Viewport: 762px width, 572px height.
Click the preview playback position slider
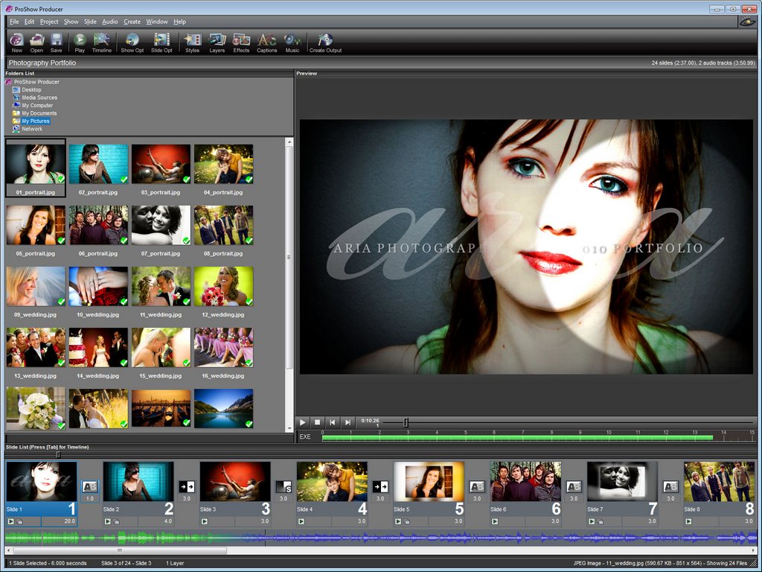coord(406,422)
